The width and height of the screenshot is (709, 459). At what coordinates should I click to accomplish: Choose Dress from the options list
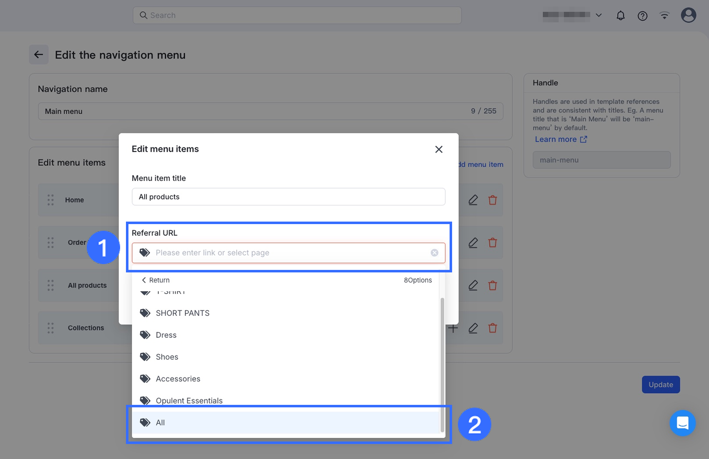point(166,335)
